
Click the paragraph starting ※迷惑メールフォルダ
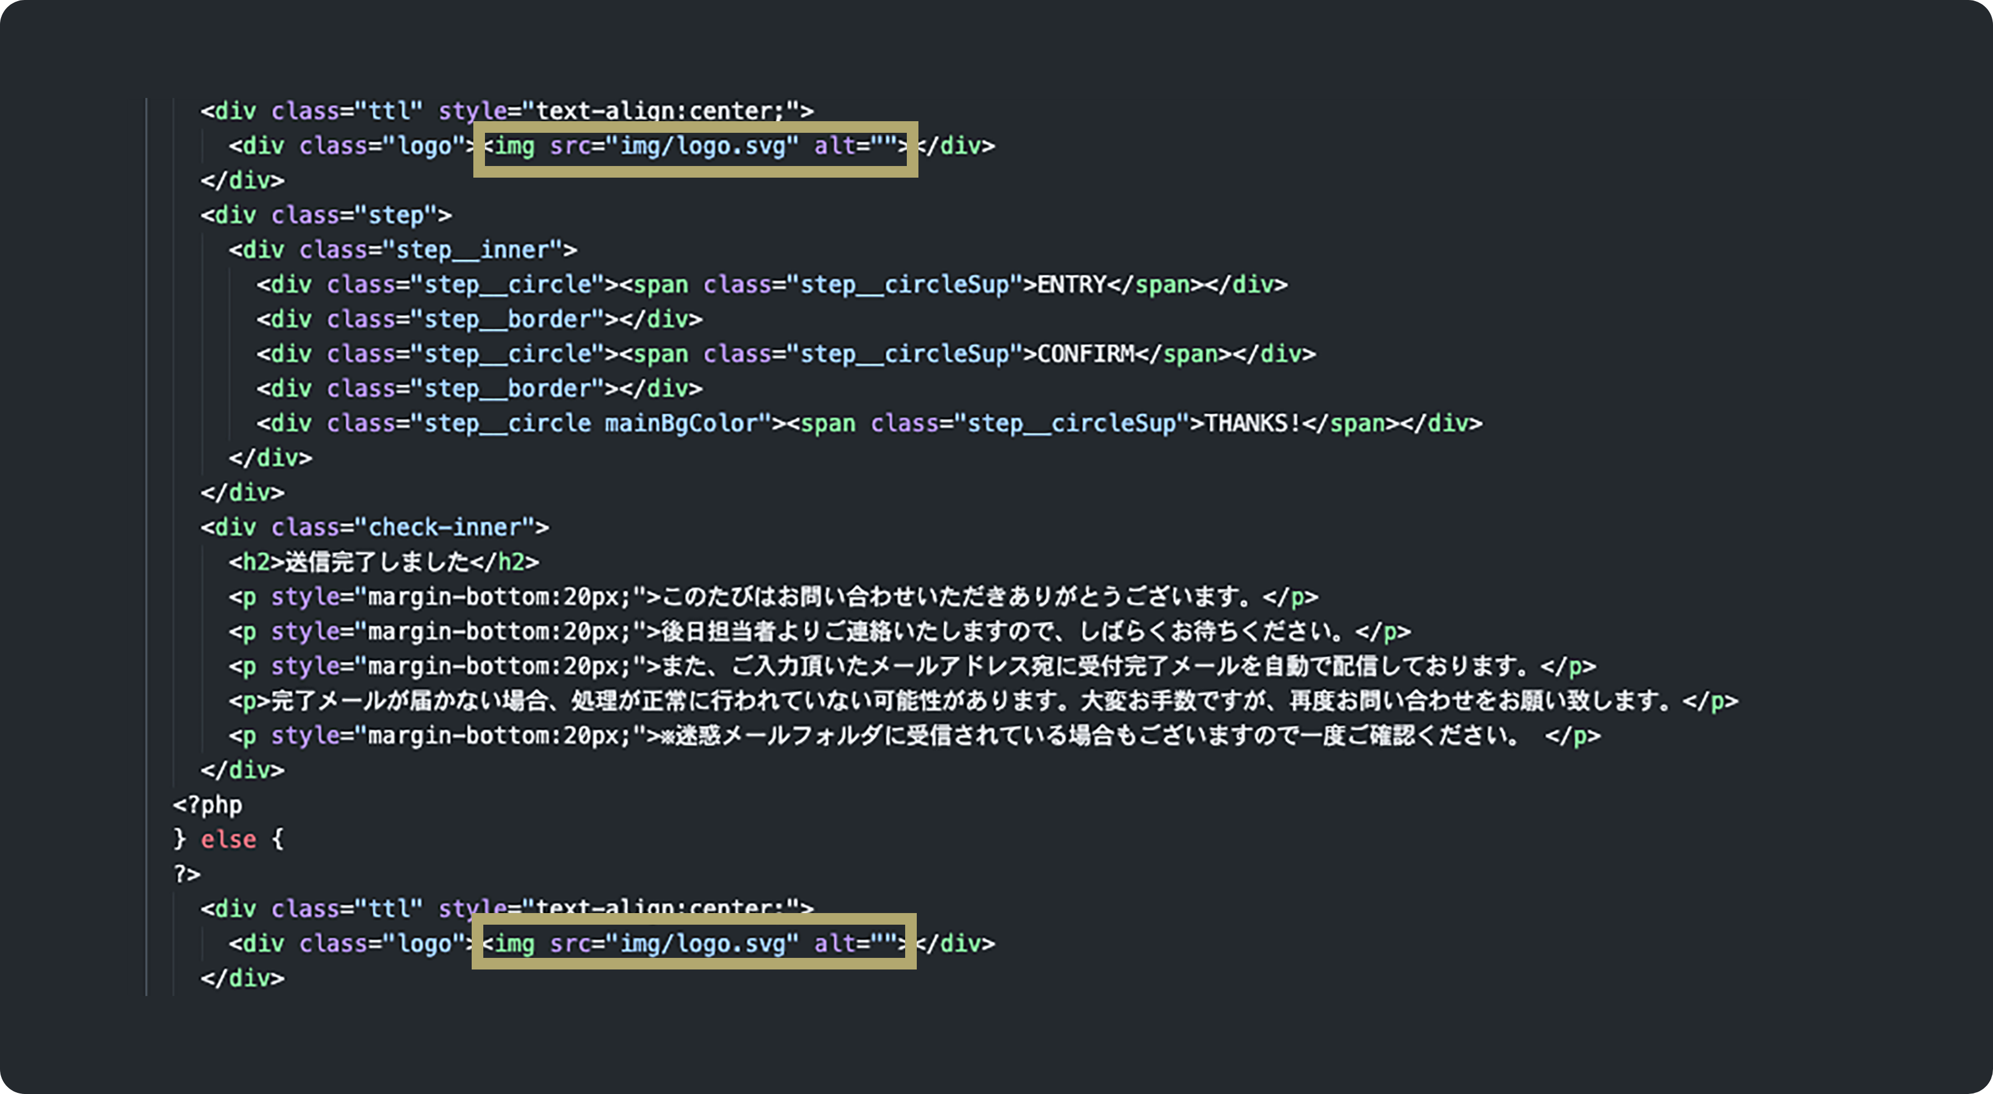tap(913, 735)
